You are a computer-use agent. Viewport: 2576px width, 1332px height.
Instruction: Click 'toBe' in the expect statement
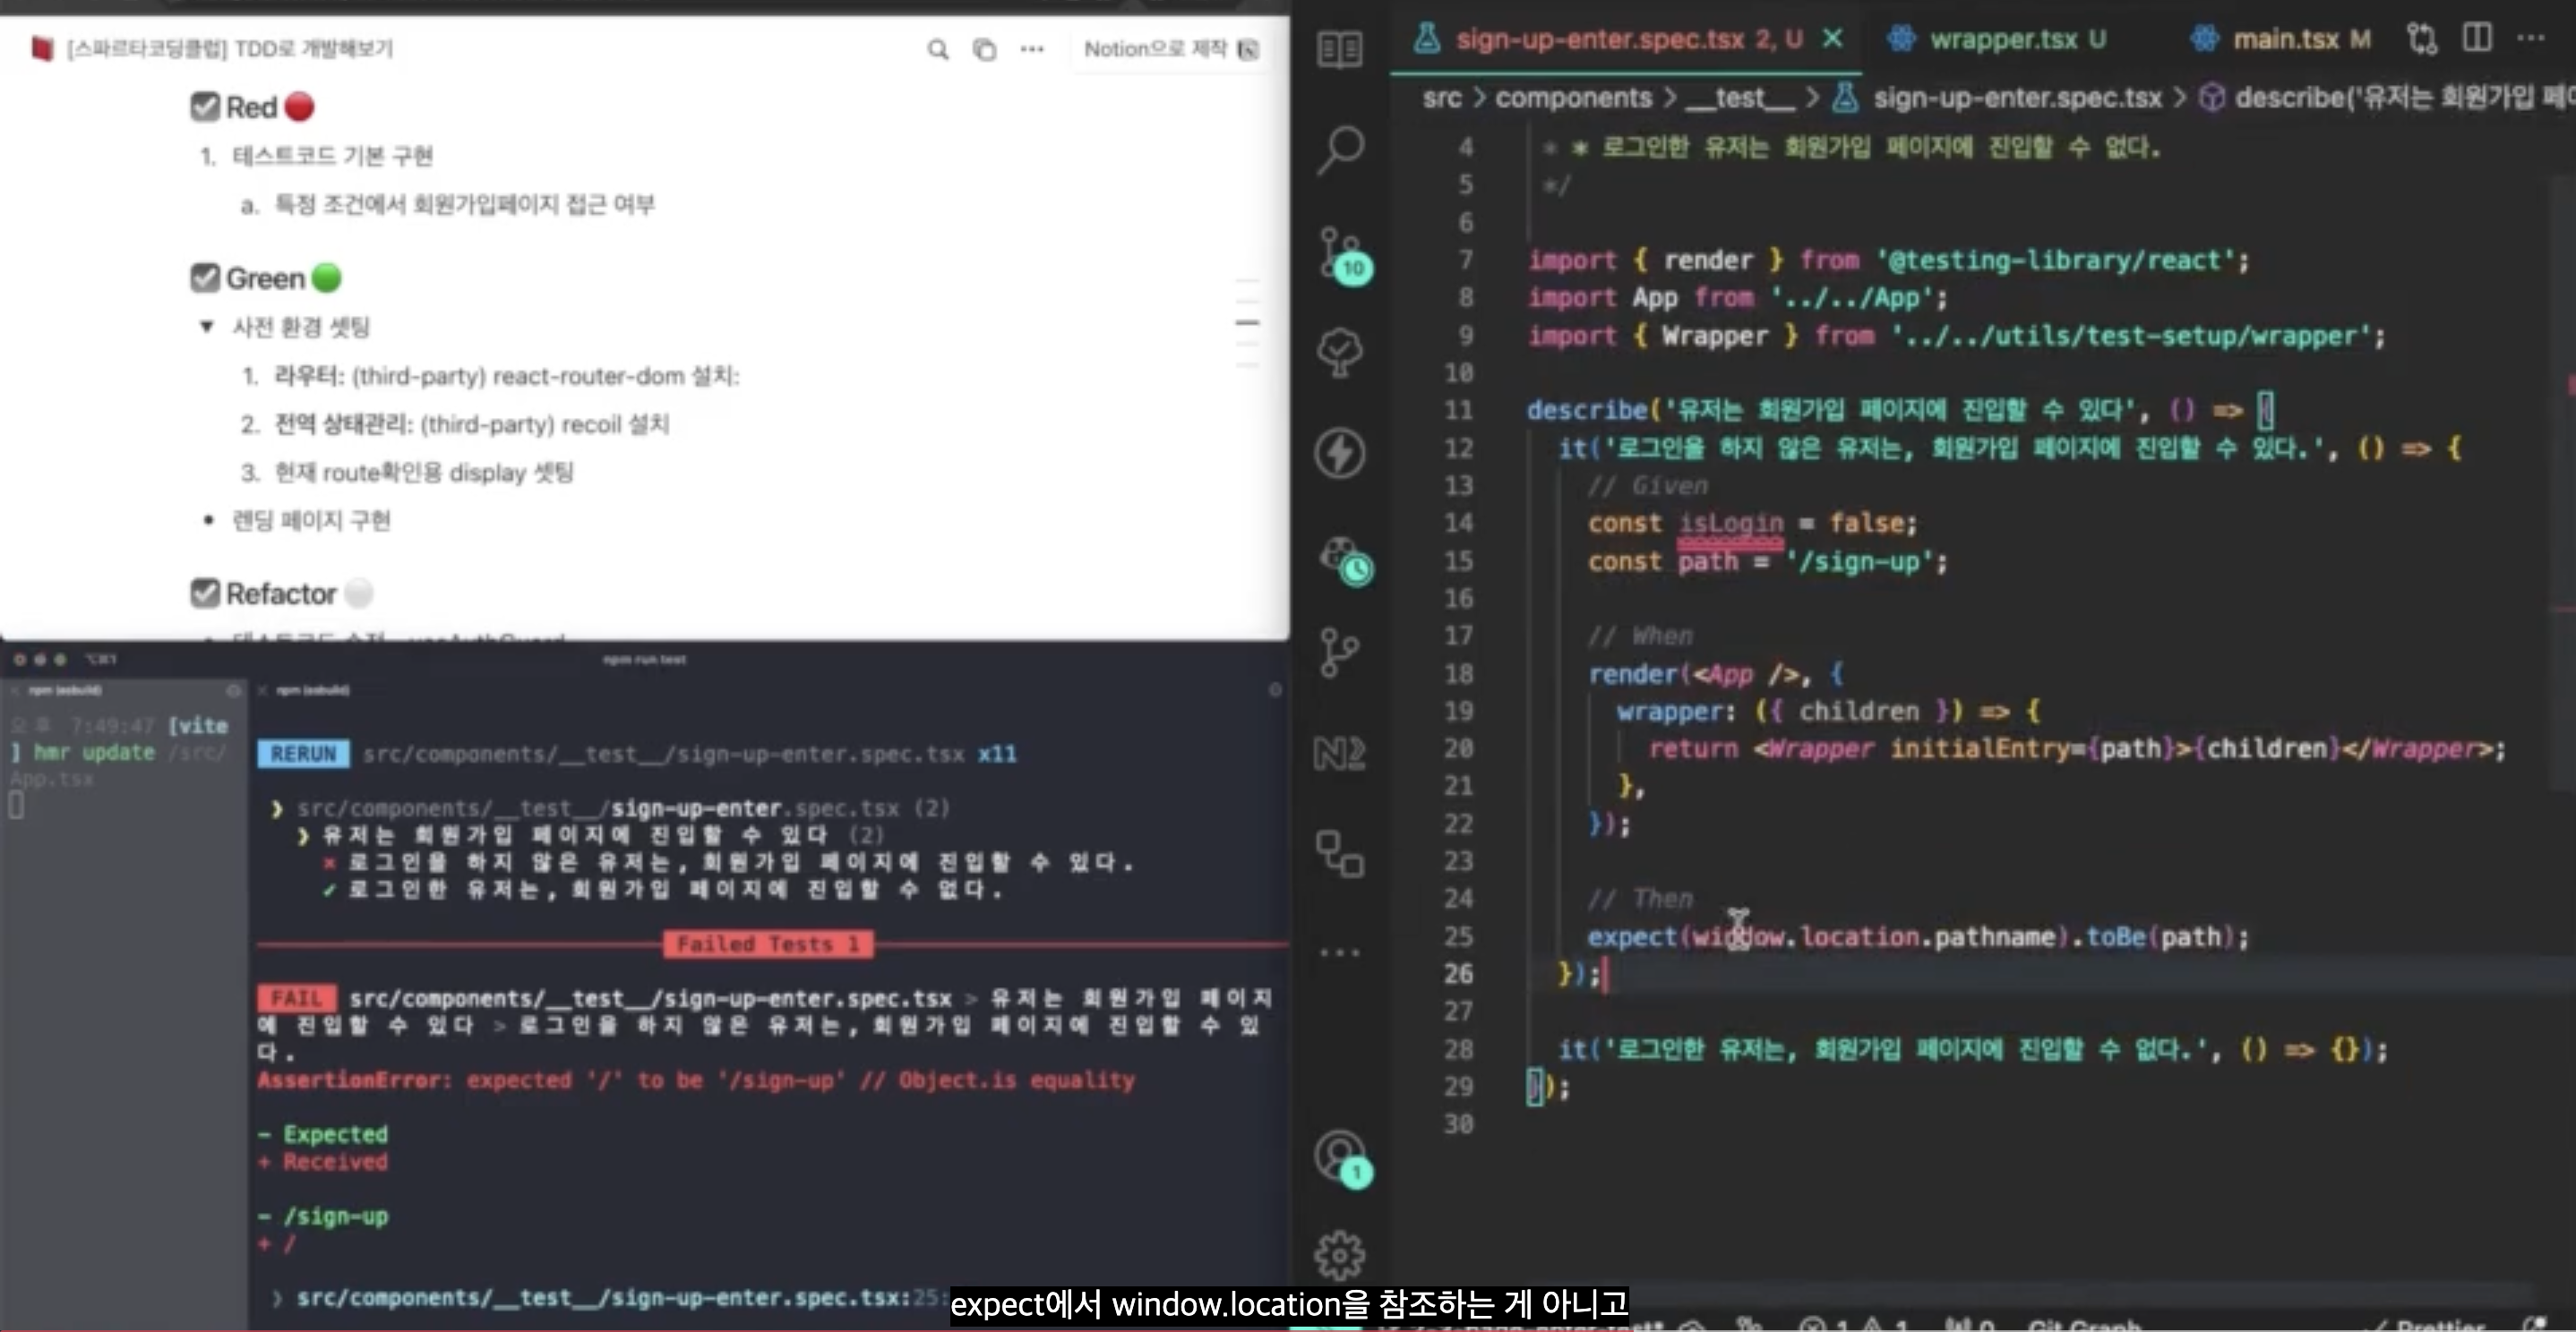(2115, 936)
